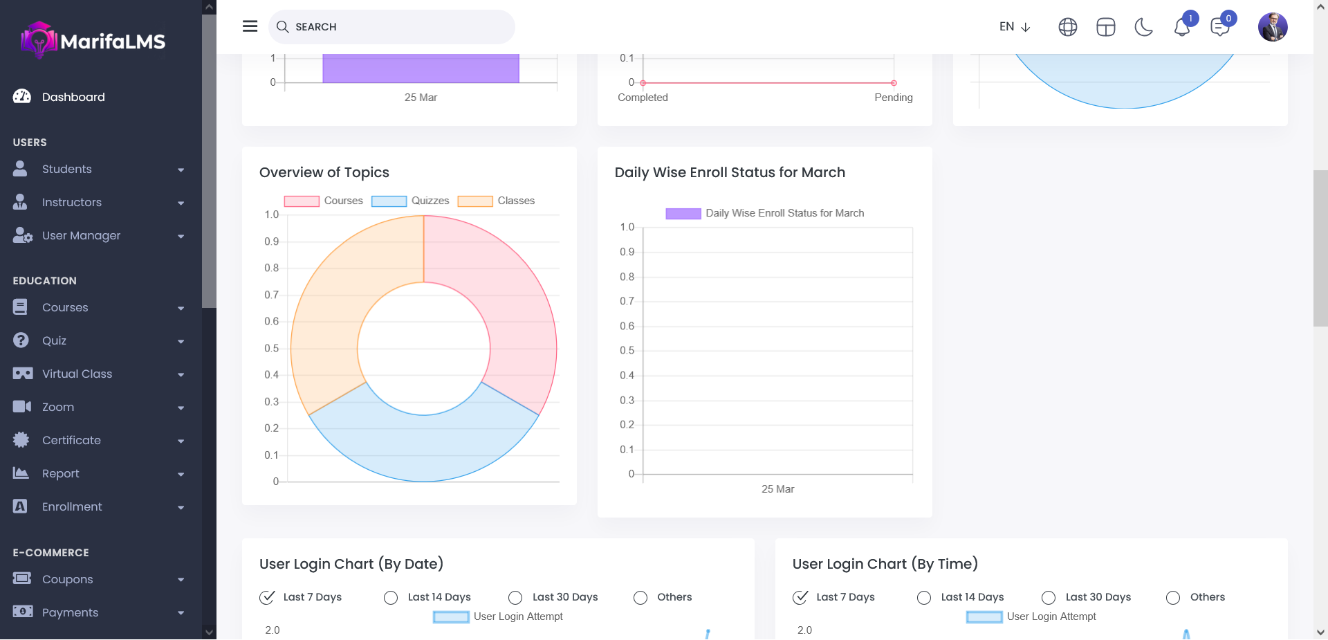This screenshot has width=1328, height=640.
Task: Open the notifications bell icon
Action: (x=1181, y=28)
